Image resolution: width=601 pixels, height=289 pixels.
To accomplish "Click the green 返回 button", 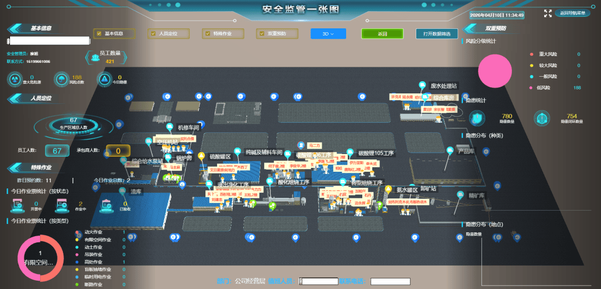I will click(x=382, y=33).
